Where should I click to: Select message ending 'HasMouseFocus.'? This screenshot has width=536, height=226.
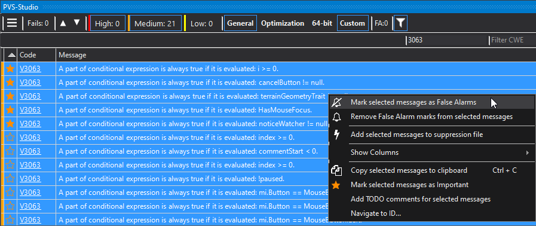tap(185, 110)
